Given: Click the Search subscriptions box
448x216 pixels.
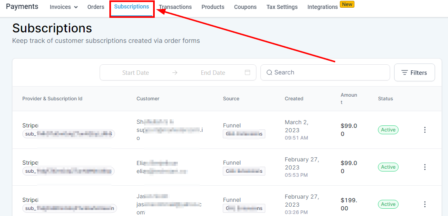Looking at the screenshot, I should (x=325, y=72).
